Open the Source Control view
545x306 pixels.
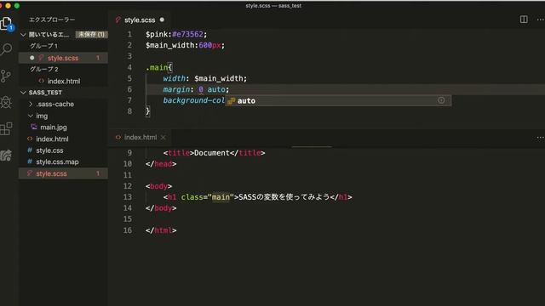coord(6,76)
